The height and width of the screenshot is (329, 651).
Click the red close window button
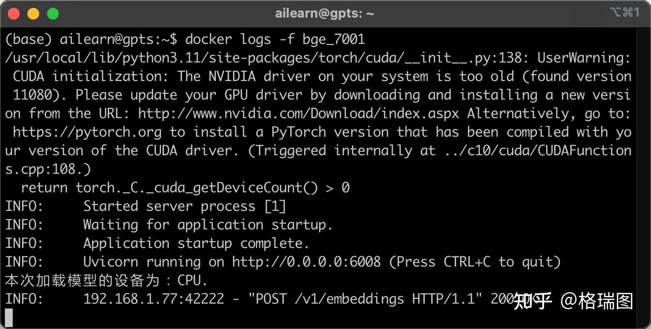click(14, 14)
